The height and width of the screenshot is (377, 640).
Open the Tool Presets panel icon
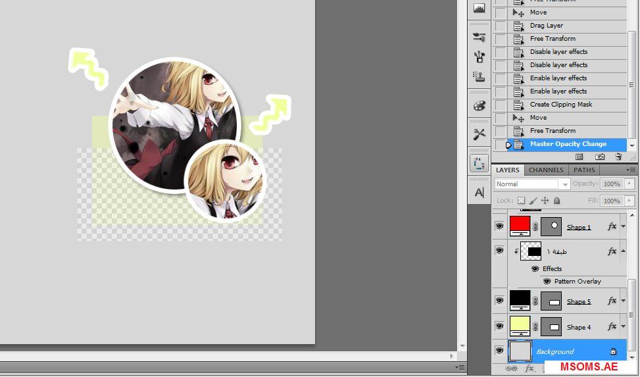pos(479,134)
